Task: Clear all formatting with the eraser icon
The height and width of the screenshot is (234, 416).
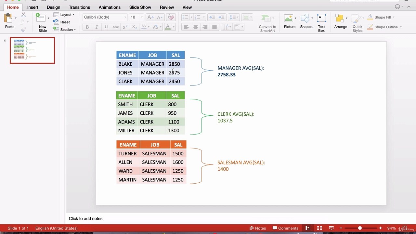Action: pos(171,17)
